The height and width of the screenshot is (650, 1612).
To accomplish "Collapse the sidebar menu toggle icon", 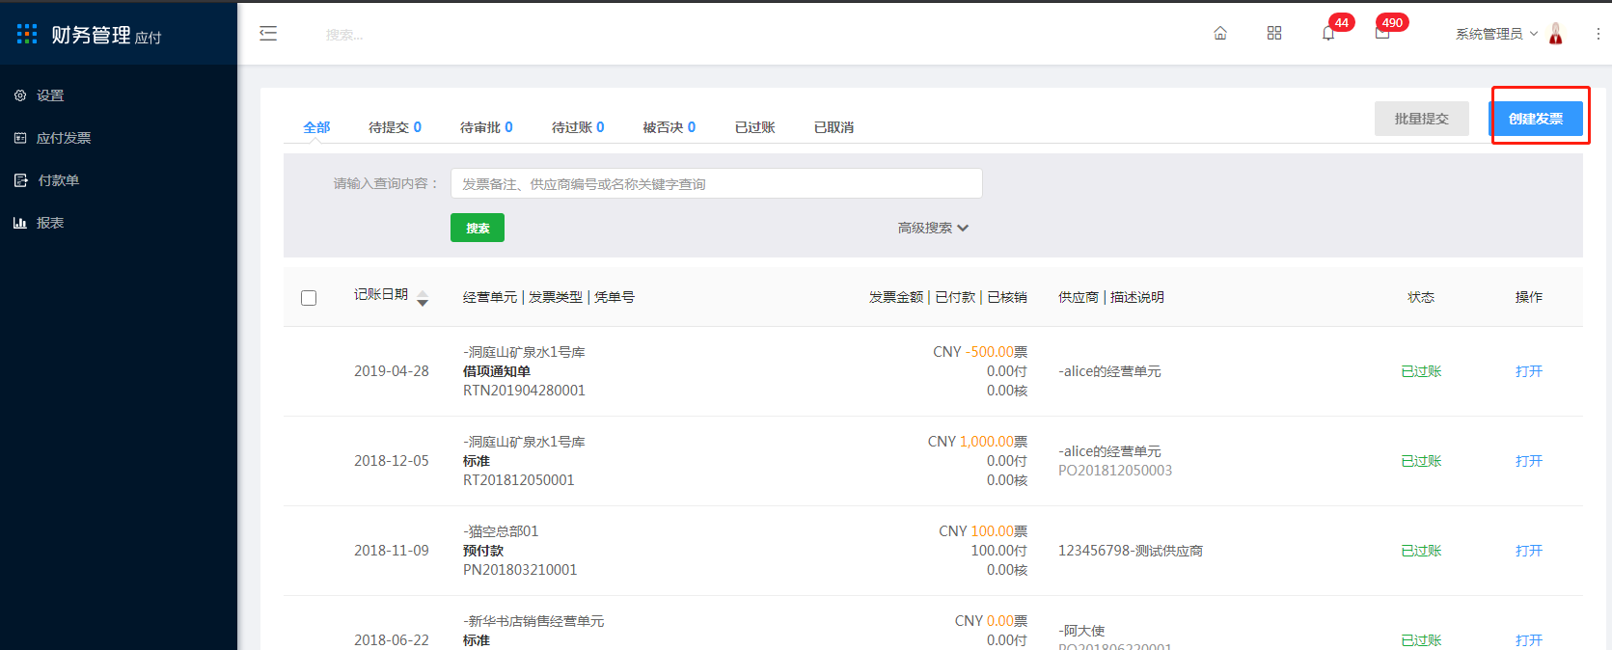I will [268, 34].
